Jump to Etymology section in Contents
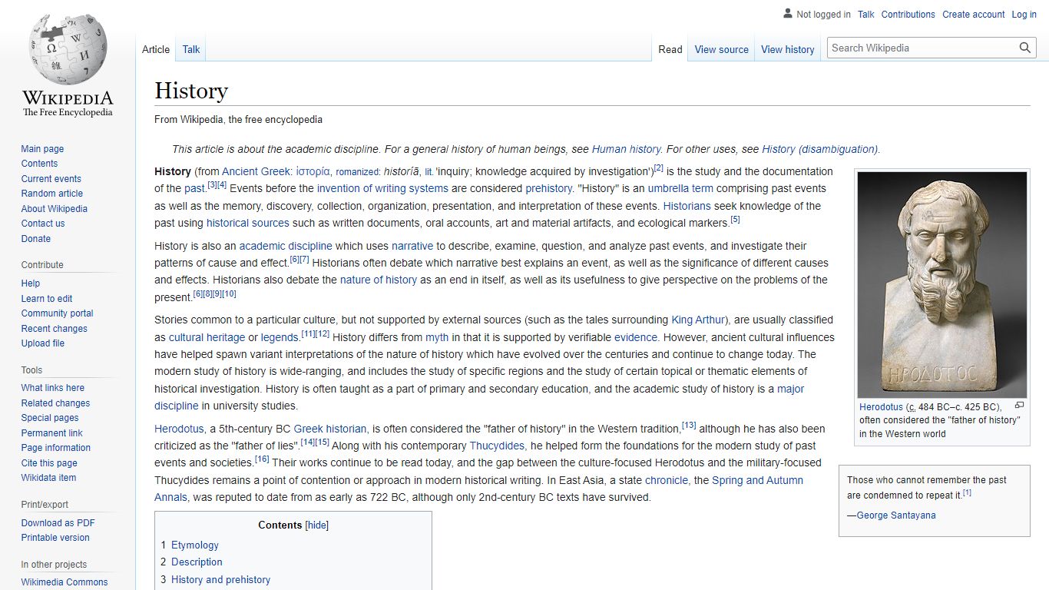Viewport: 1049px width, 590px height. [x=195, y=545]
